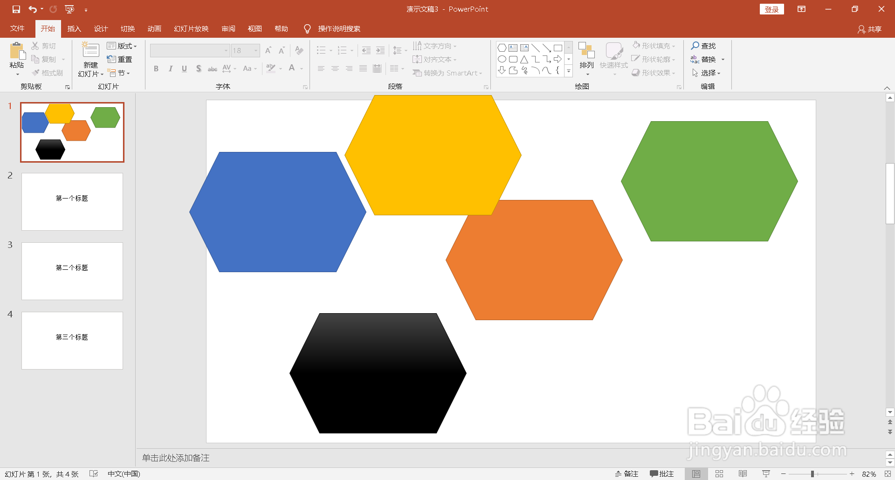Select the hexagon shape in shapes gallery

pyautogui.click(x=502, y=48)
